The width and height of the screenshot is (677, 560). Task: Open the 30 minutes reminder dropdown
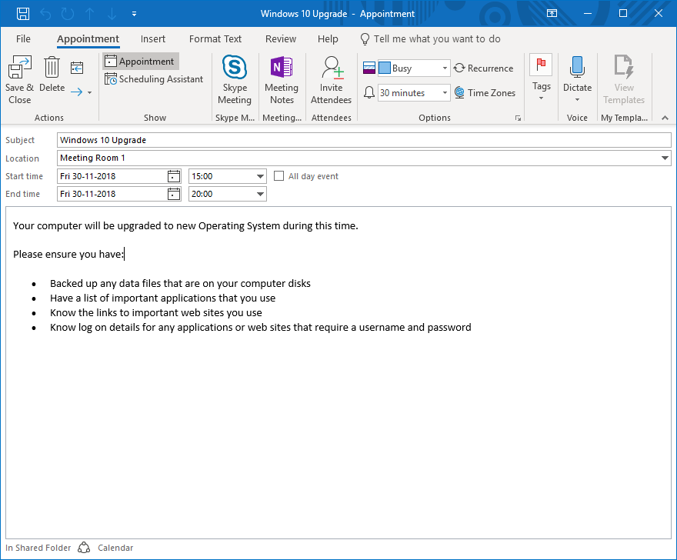445,93
